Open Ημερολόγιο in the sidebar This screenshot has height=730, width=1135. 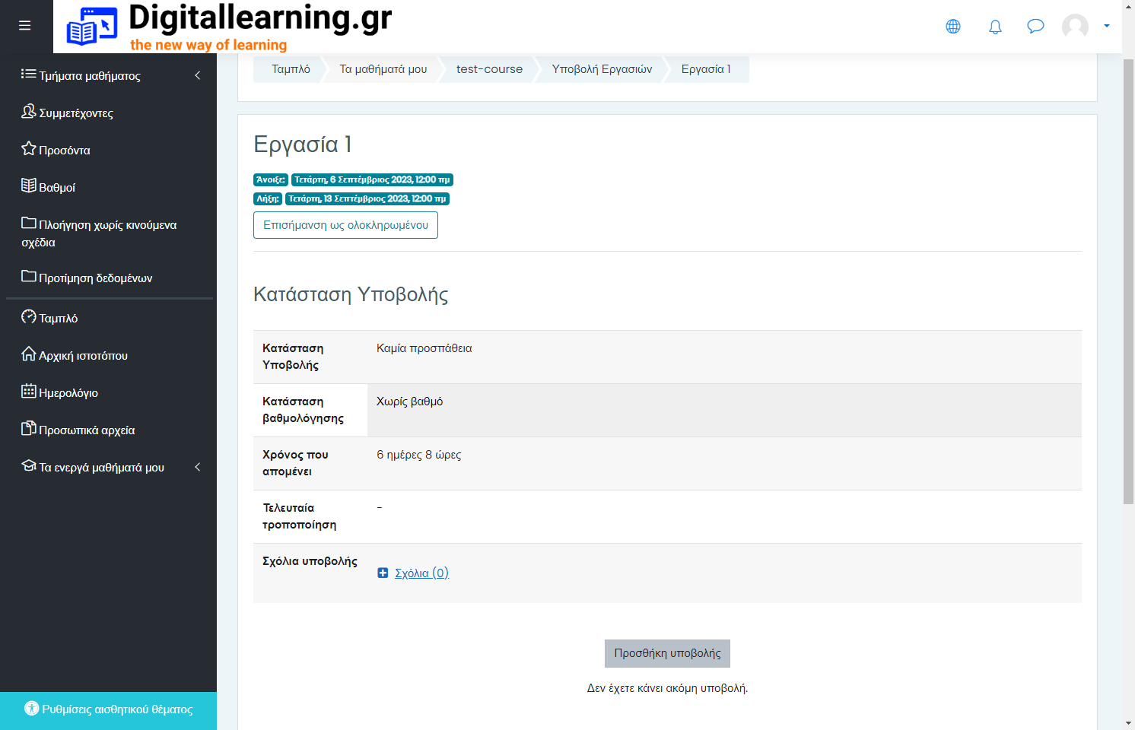click(68, 393)
